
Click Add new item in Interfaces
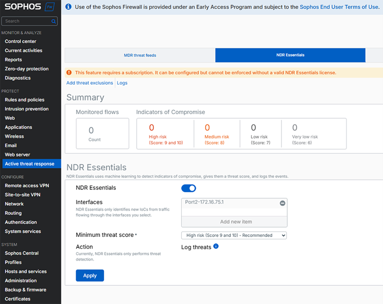[236, 222]
